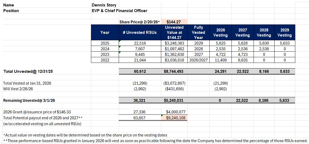Select the 22,516 unvested RSUs cell
The height and width of the screenshot is (144, 309).
pyautogui.click(x=140, y=43)
